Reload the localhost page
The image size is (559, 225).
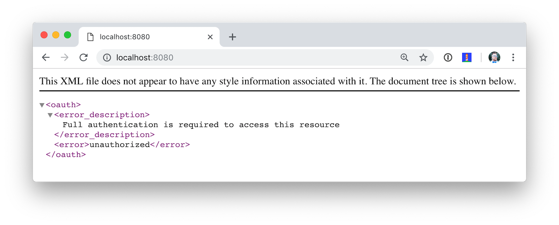[84, 58]
